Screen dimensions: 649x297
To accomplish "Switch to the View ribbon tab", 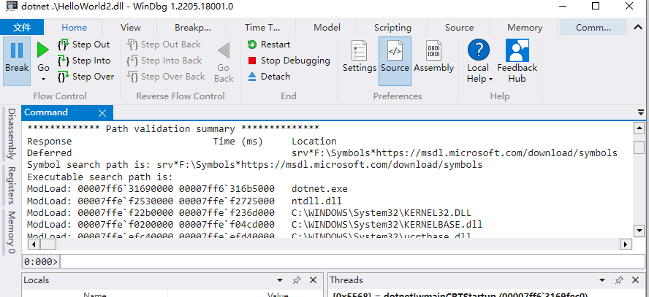I will (x=131, y=28).
